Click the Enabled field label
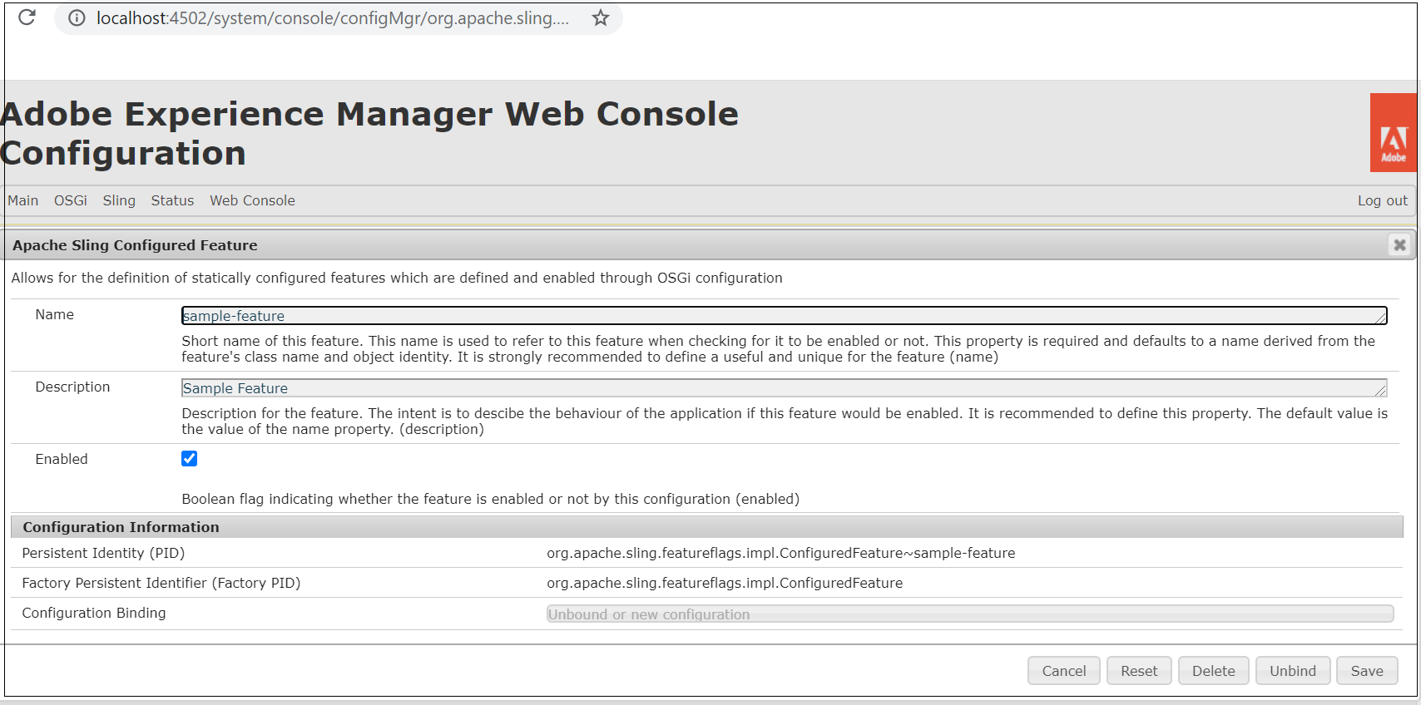This screenshot has width=1421, height=705. coord(62,459)
